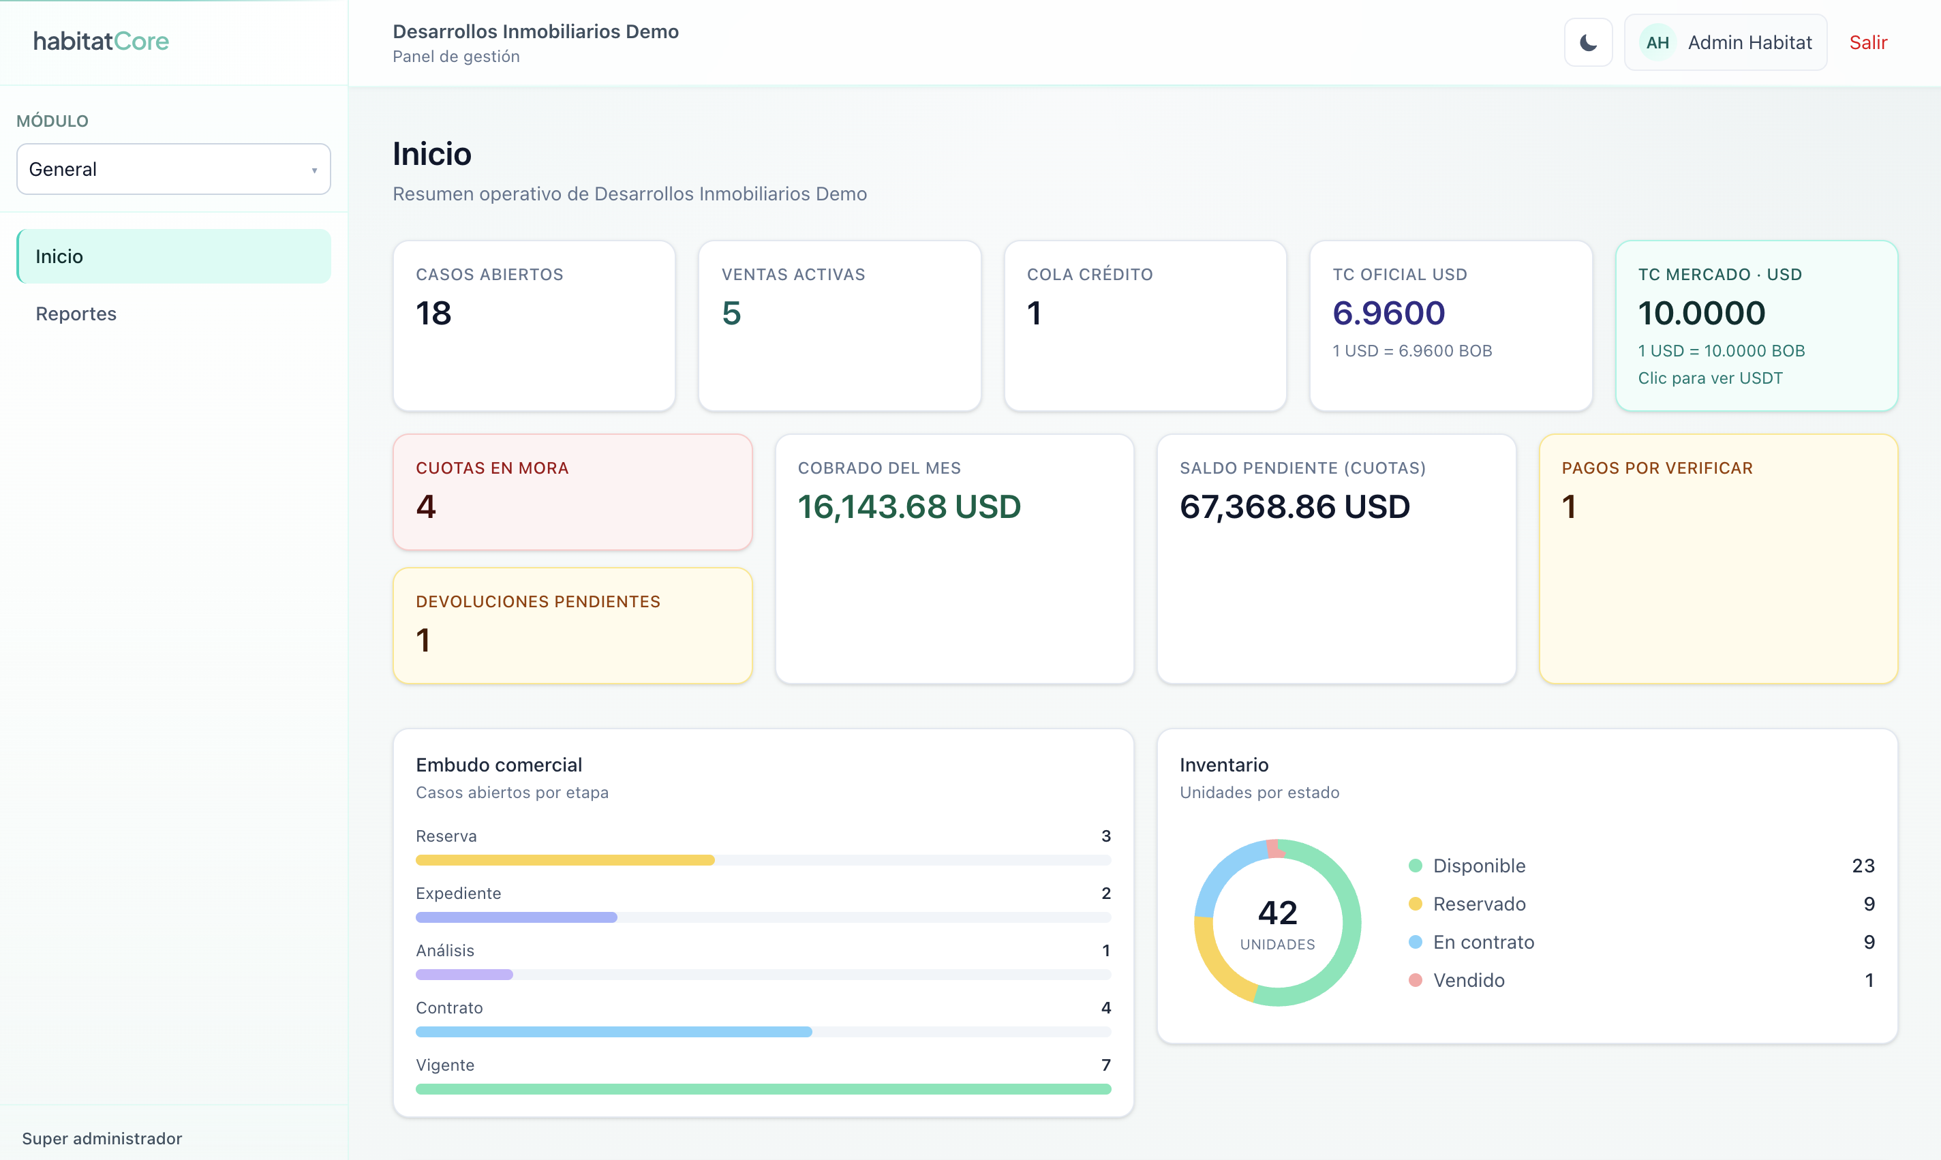
Task: Click the Saldo Pendiente (Cuotas) card
Action: click(x=1336, y=559)
